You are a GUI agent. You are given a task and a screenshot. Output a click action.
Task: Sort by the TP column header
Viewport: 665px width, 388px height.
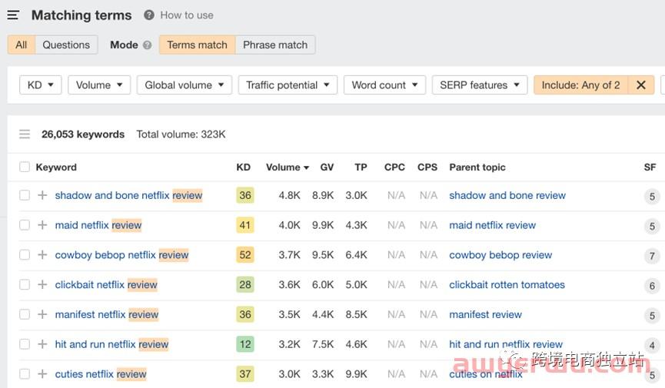point(361,167)
